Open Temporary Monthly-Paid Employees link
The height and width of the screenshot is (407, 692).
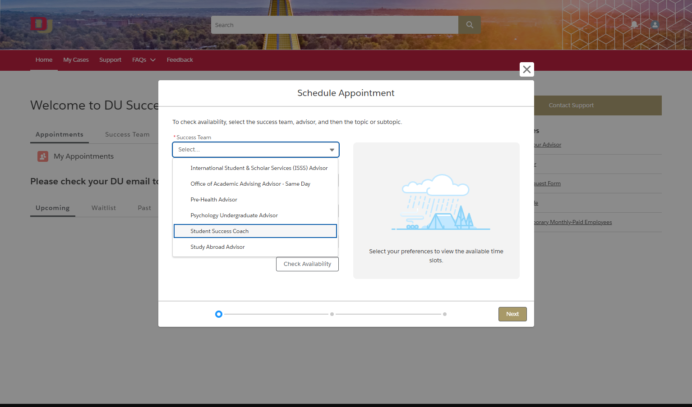pos(573,222)
